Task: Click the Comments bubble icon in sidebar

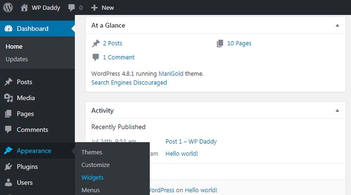Action: tap(8, 129)
